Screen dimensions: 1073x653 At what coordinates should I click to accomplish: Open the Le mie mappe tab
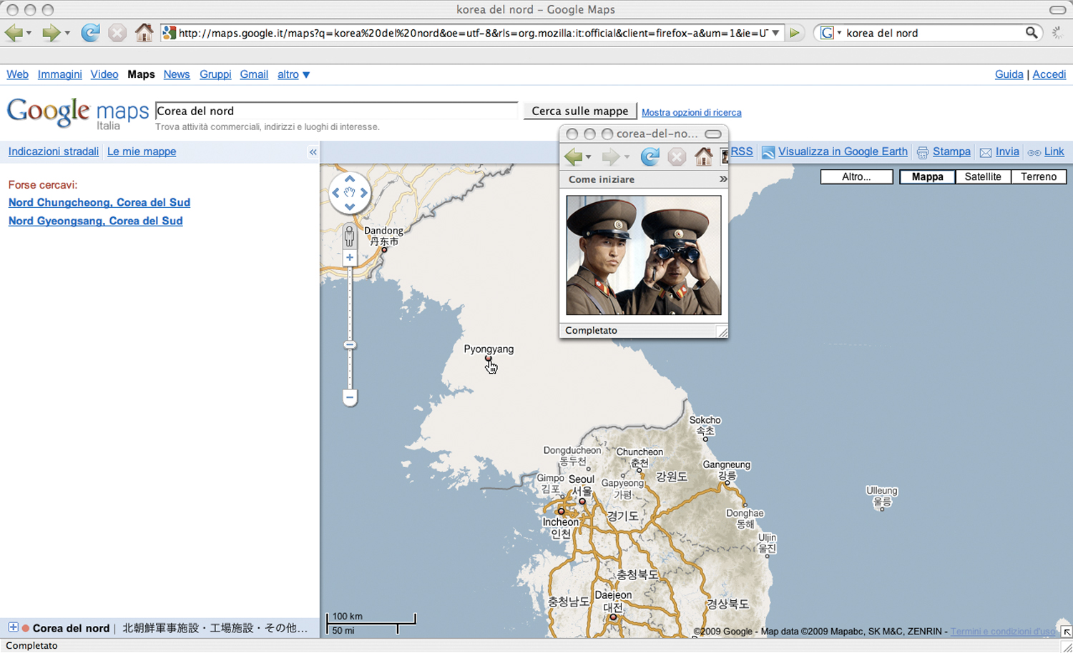[x=142, y=151]
